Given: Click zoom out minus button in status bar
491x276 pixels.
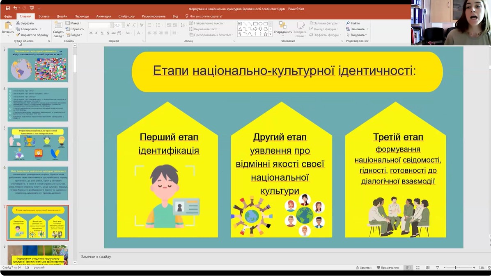Looking at the screenshot, I should tap(444, 267).
